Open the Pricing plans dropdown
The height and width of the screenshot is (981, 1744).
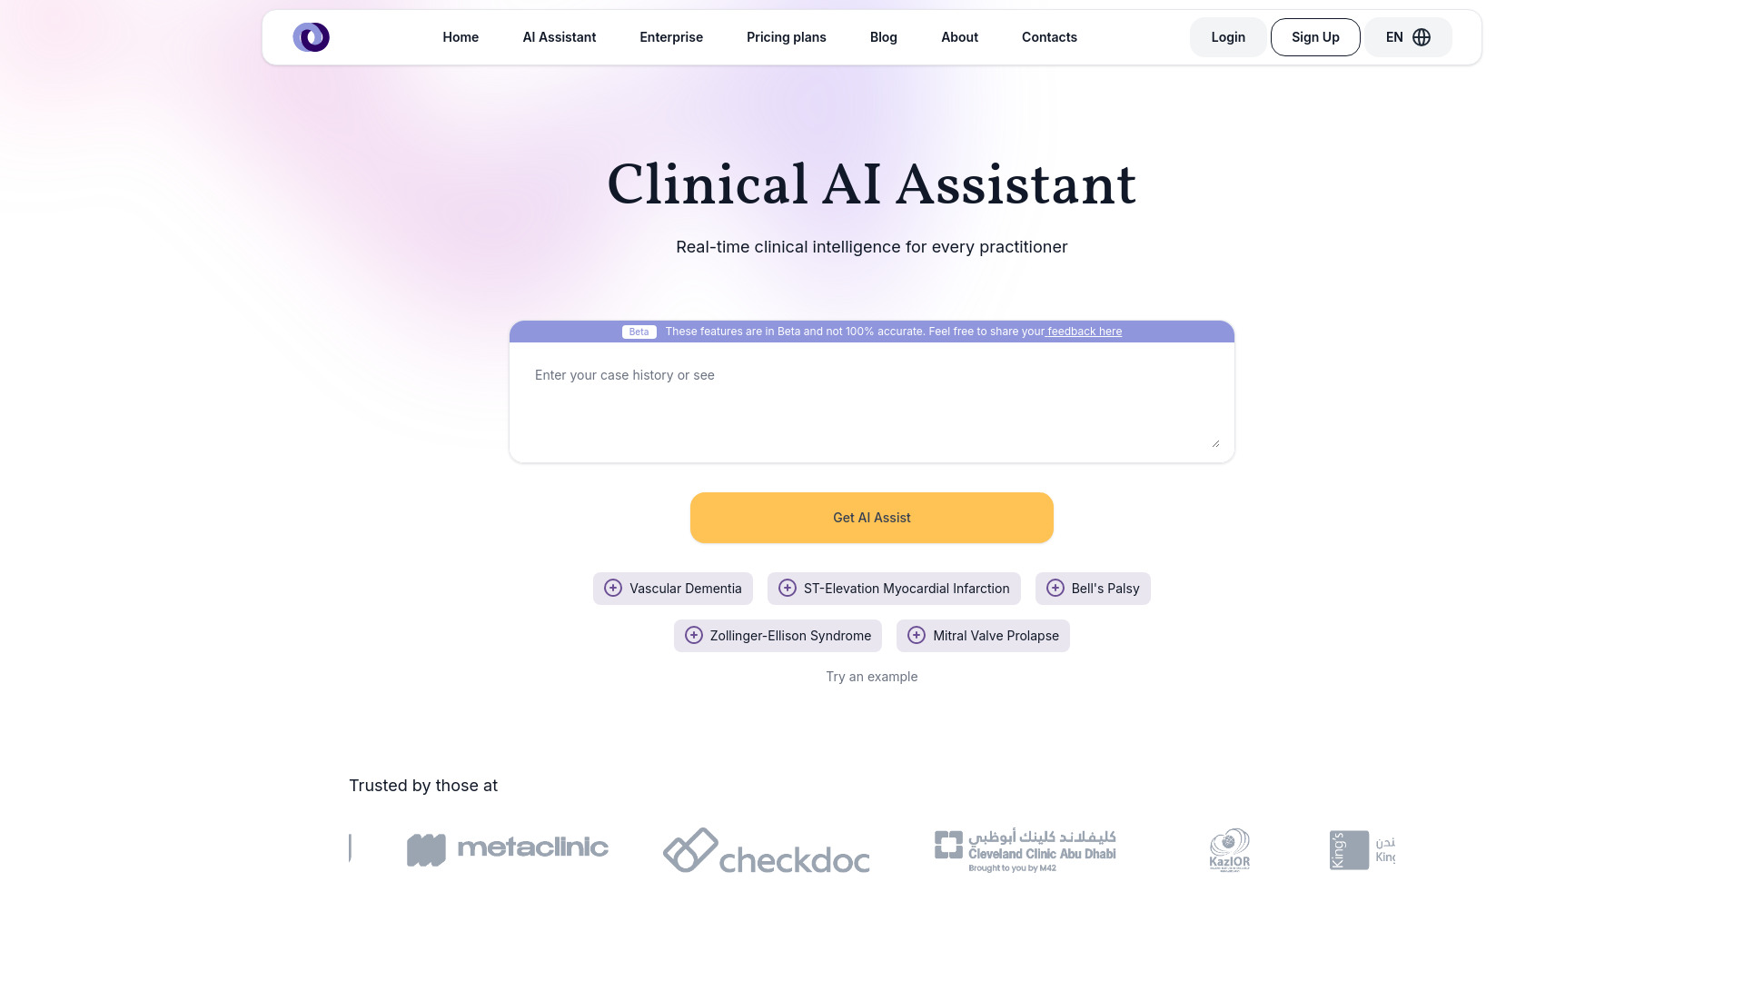coord(787,37)
